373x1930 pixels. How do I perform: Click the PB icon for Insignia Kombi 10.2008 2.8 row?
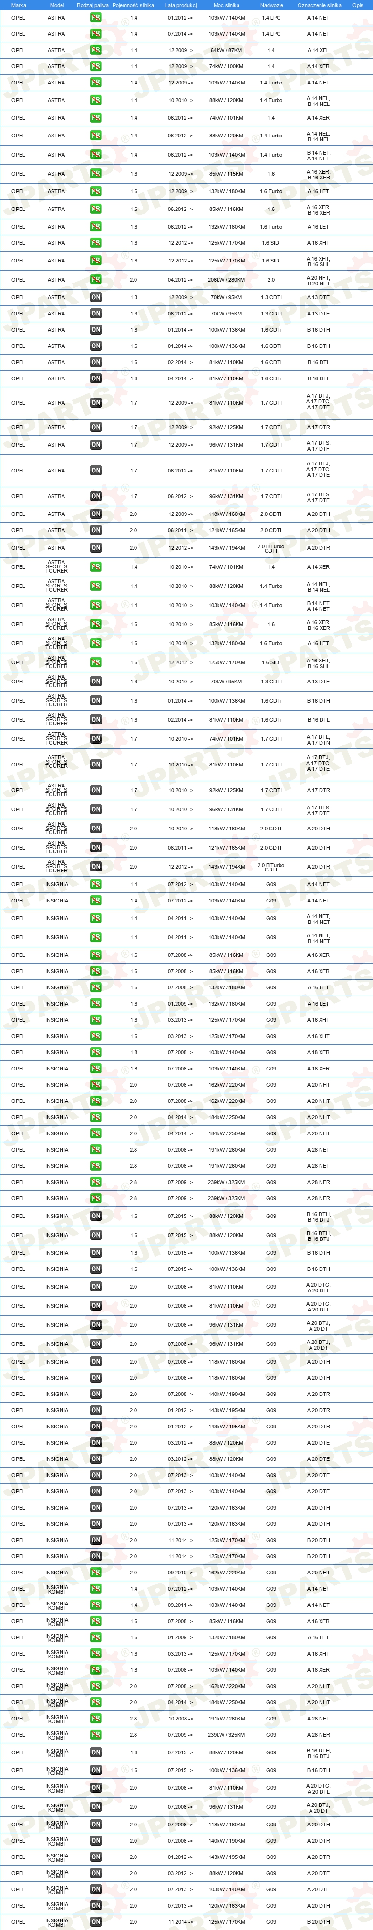click(x=96, y=1718)
